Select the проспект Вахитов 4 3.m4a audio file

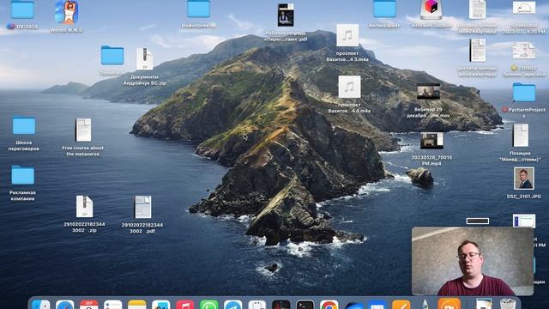pyautogui.click(x=347, y=35)
